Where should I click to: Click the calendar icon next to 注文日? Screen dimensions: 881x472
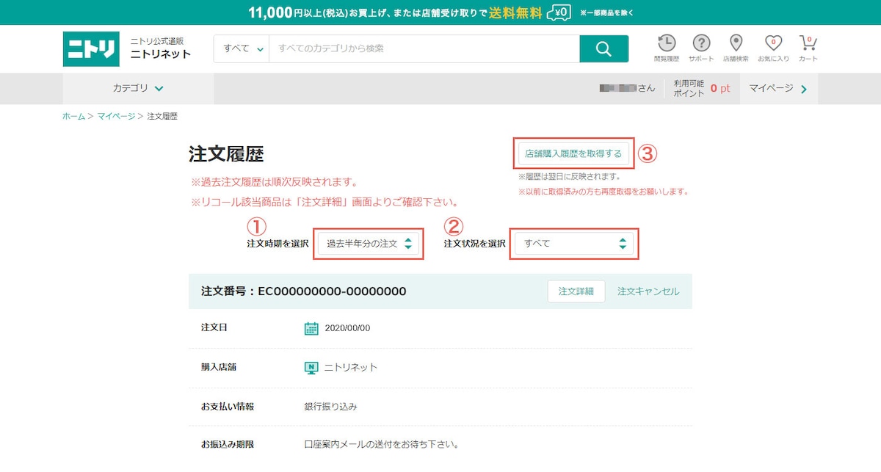(311, 328)
